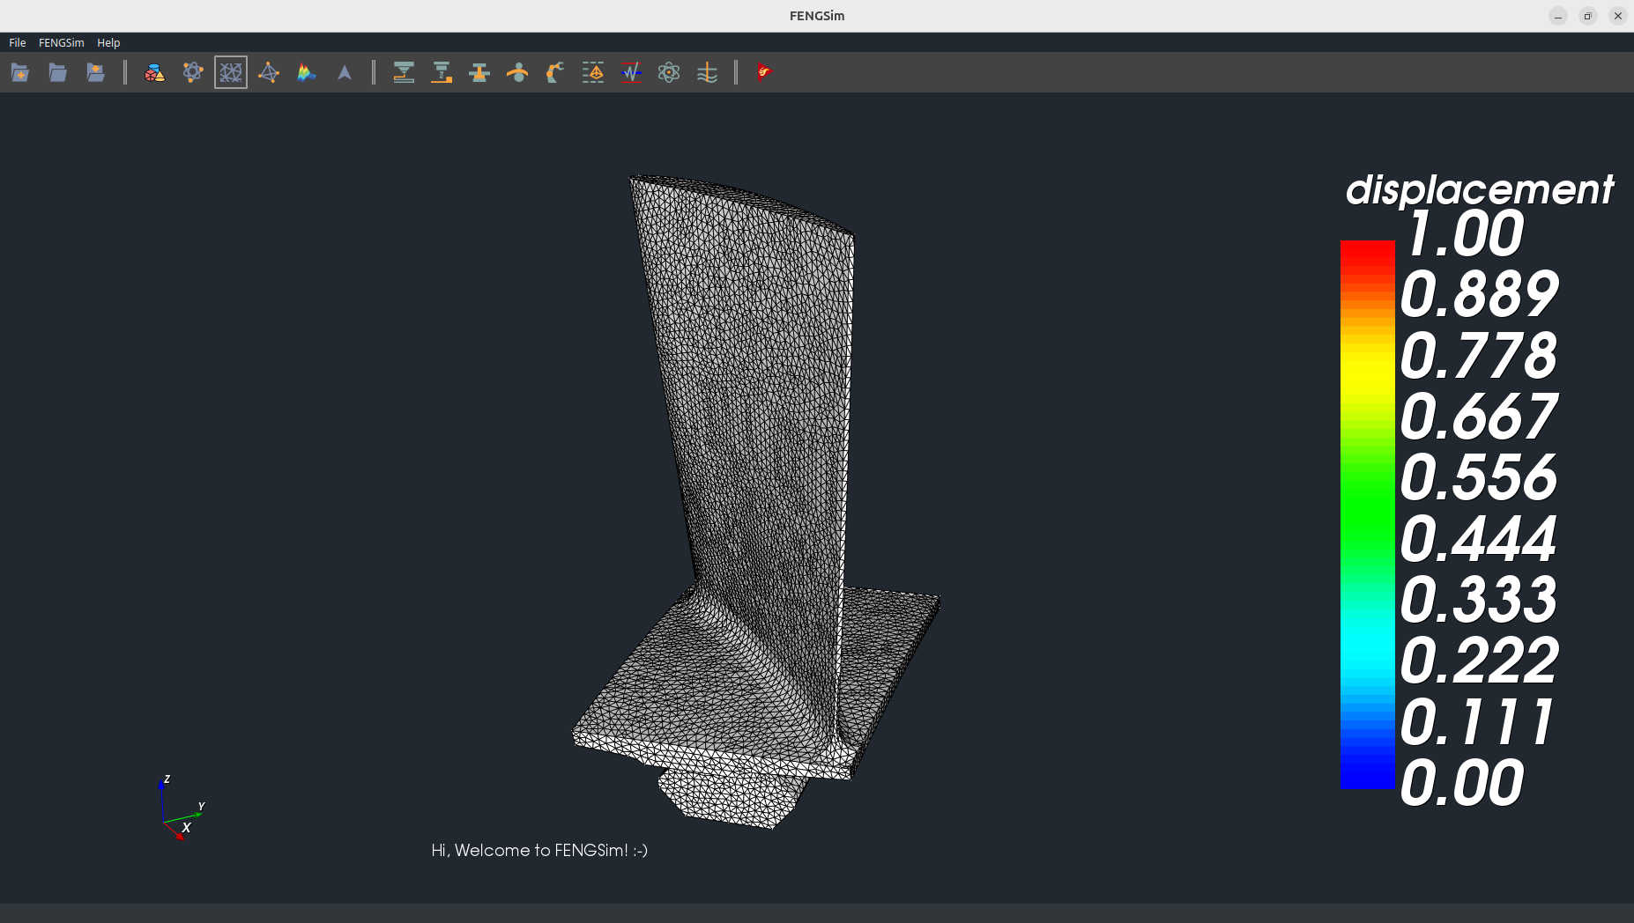Click the navigation arrow icon
Image resolution: width=1634 pixels, height=923 pixels.
345,72
